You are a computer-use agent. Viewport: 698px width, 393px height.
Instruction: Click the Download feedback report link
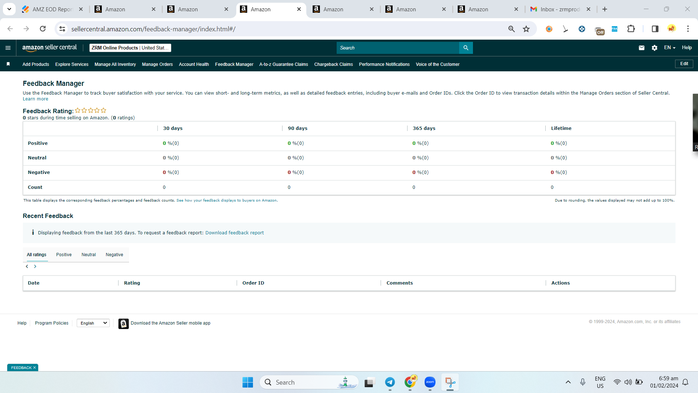pyautogui.click(x=234, y=233)
